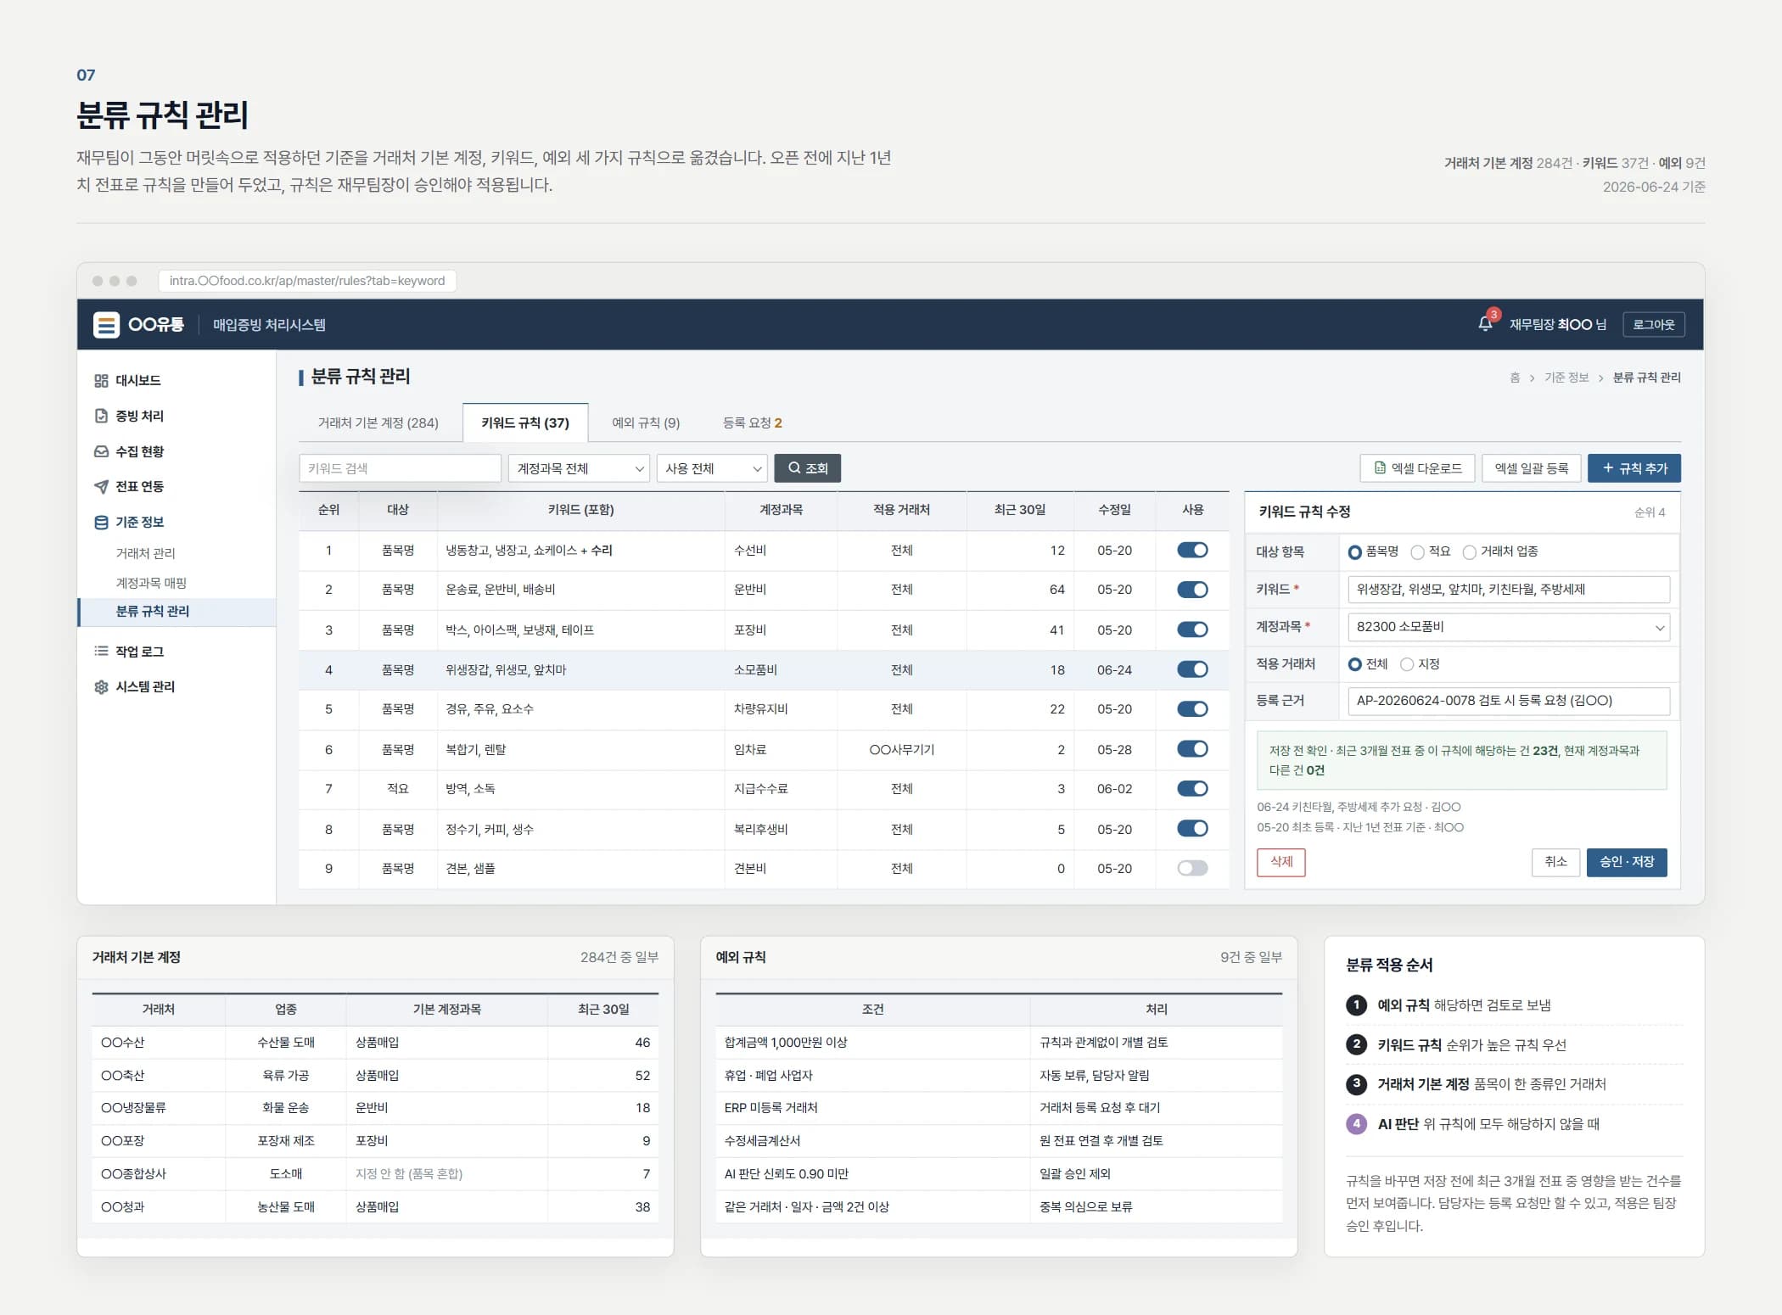Enable the 견본비 rule 사용 switch
The width and height of the screenshot is (1782, 1315).
pyautogui.click(x=1192, y=868)
